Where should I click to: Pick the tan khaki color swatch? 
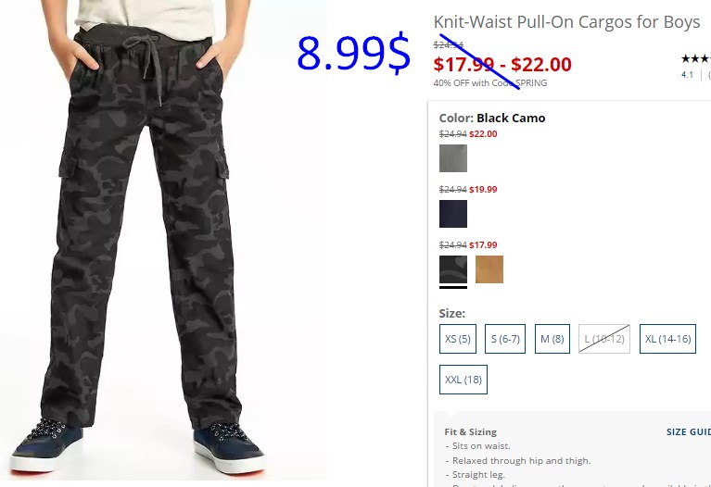click(489, 269)
